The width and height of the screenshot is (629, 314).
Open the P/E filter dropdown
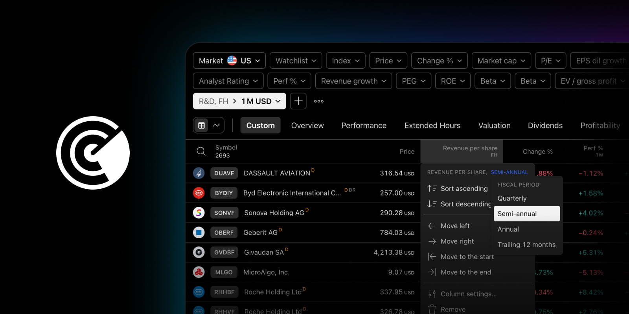[550, 60]
